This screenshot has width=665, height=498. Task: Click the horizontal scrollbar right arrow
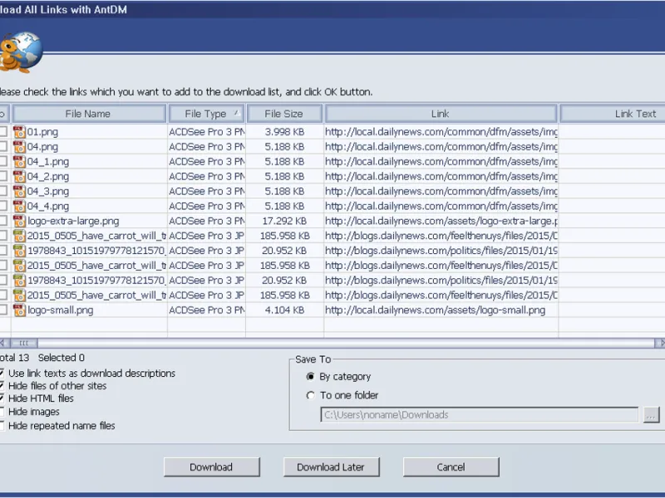pyautogui.click(x=660, y=343)
